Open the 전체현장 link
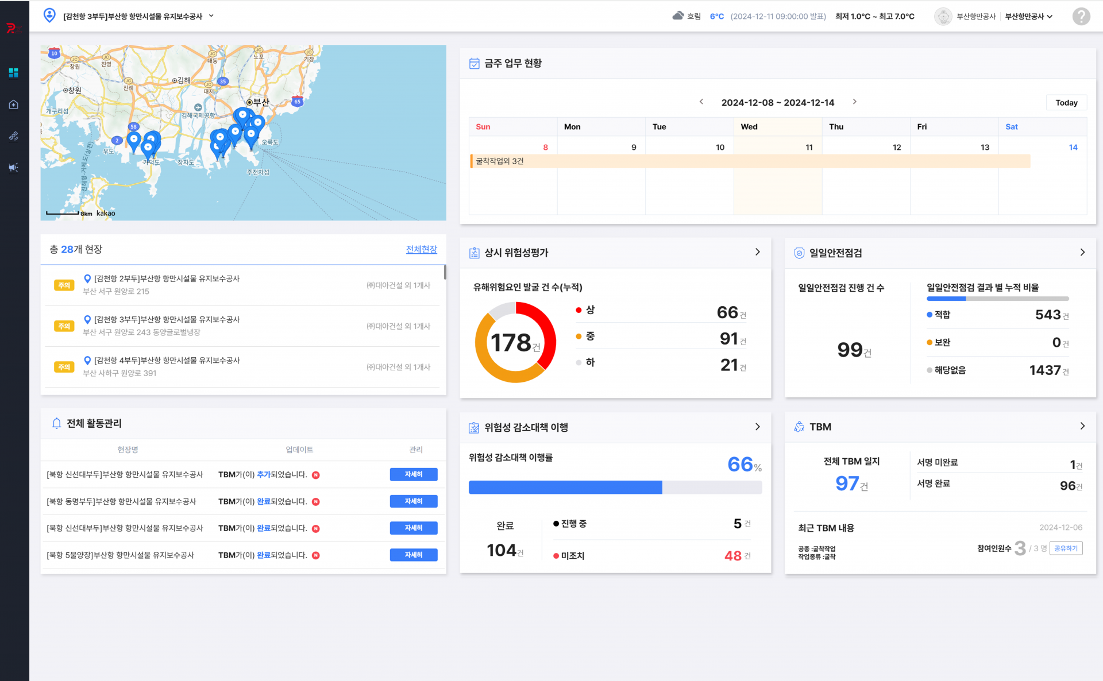1103x681 pixels. [421, 249]
